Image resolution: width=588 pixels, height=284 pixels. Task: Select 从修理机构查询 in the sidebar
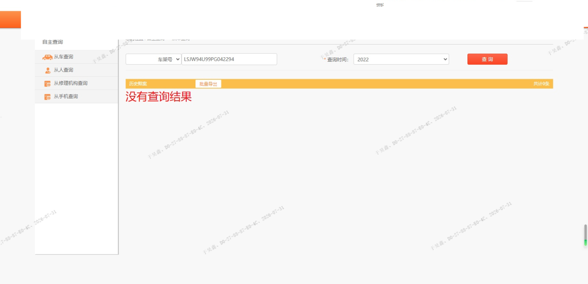(76, 83)
